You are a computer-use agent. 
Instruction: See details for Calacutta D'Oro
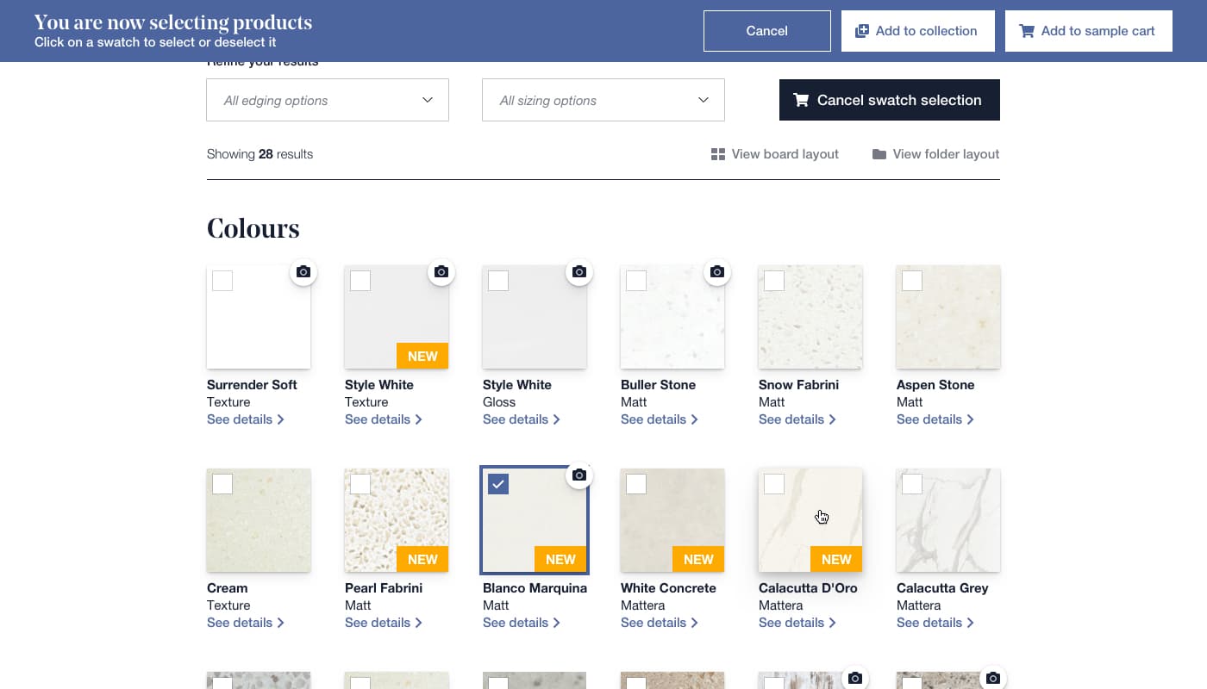[x=797, y=623]
